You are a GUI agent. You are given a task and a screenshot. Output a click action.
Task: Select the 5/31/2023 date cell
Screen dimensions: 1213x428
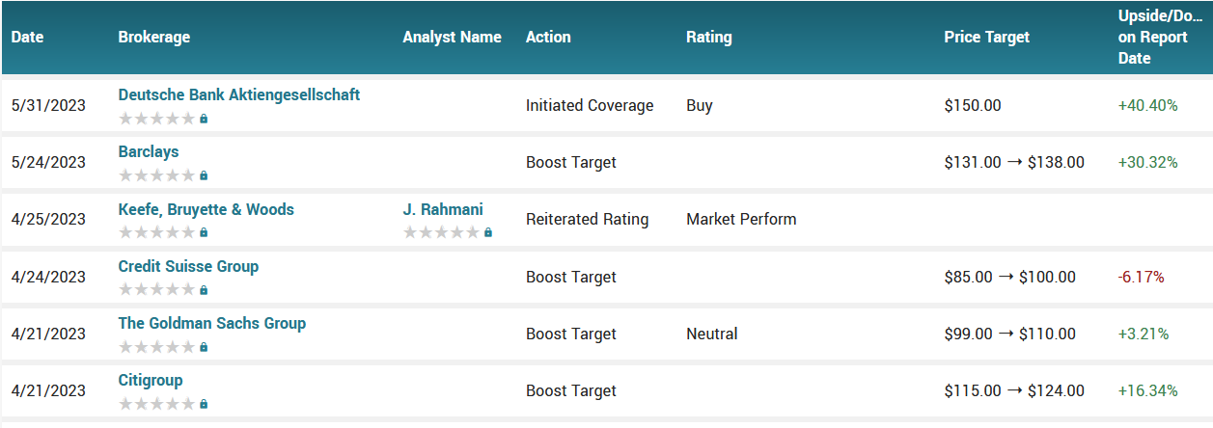pos(48,105)
